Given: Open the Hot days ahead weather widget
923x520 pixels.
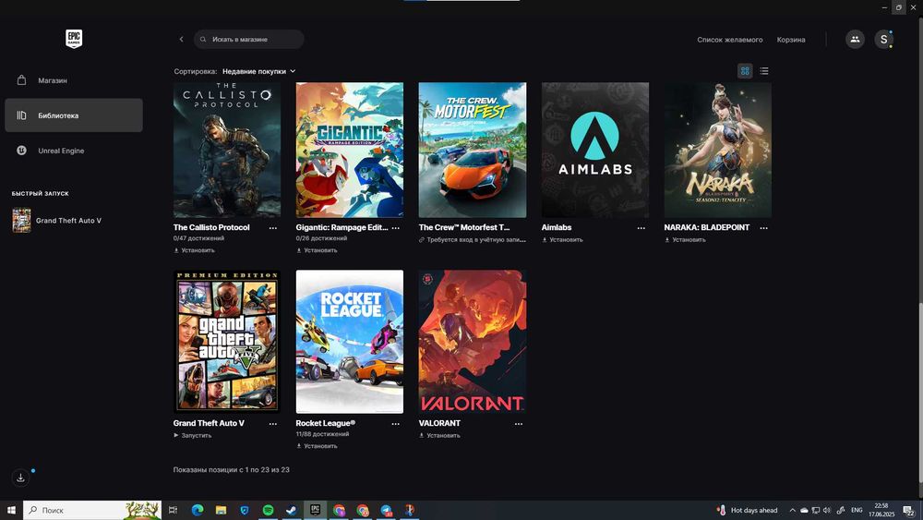Looking at the screenshot, I should (x=747, y=510).
